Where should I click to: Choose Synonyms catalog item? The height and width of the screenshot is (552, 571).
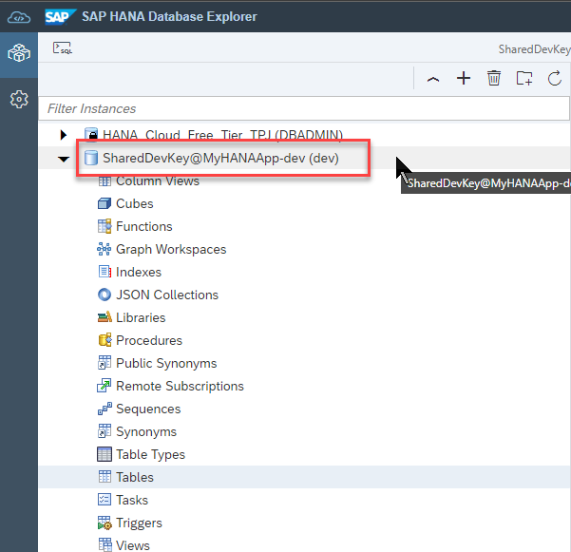pyautogui.click(x=146, y=432)
